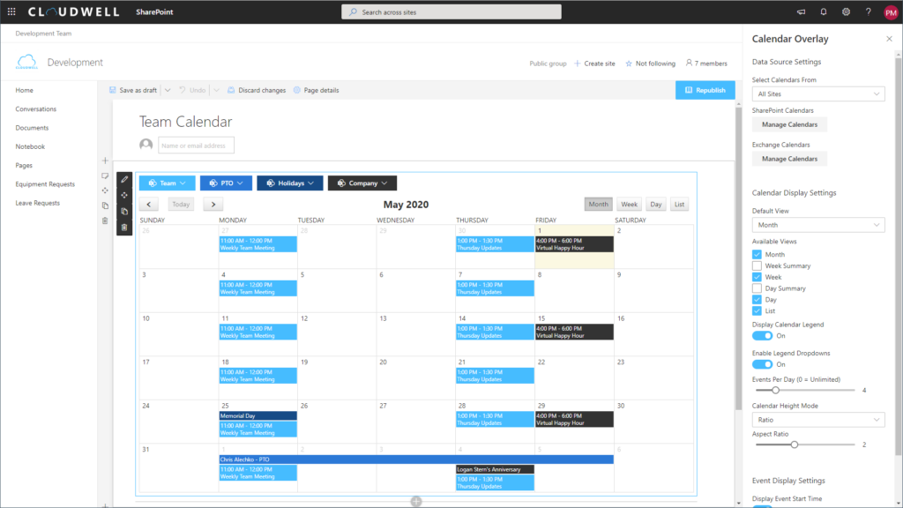
Task: Click the edit section icon in left rail
Action: [x=105, y=176]
